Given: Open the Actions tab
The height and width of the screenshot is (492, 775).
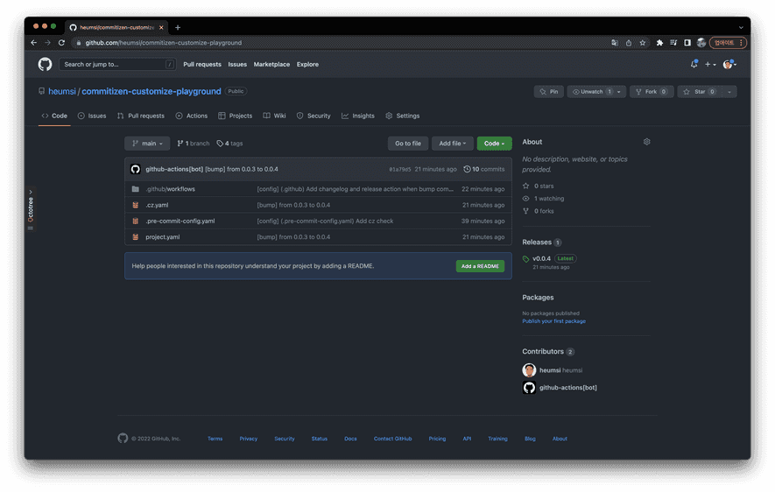Looking at the screenshot, I should point(192,116).
